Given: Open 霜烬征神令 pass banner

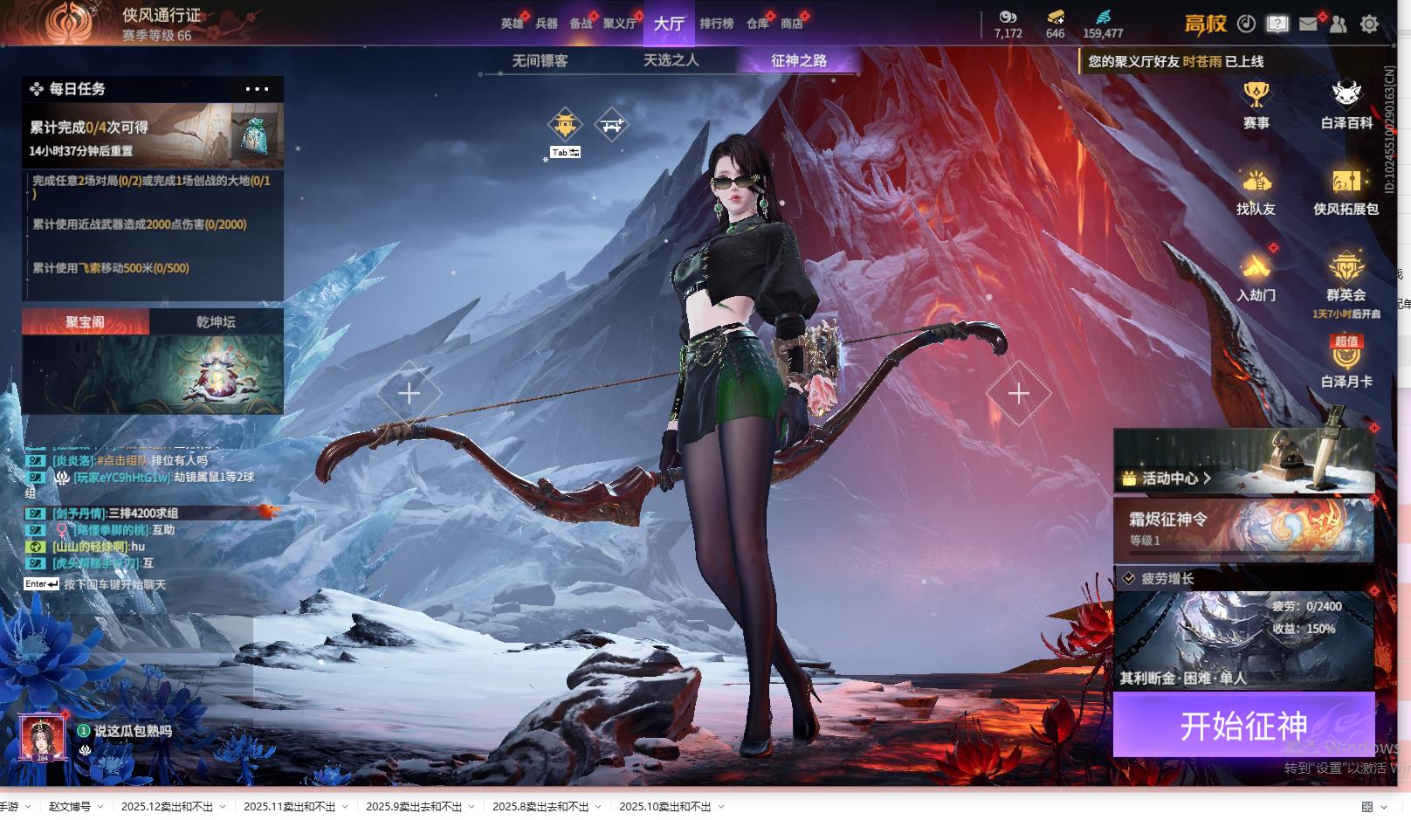Looking at the screenshot, I should (x=1243, y=530).
